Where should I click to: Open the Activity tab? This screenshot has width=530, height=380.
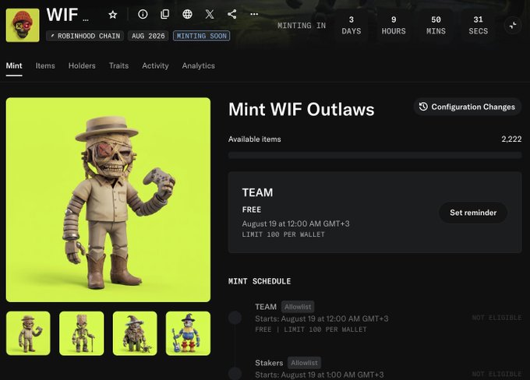point(155,66)
